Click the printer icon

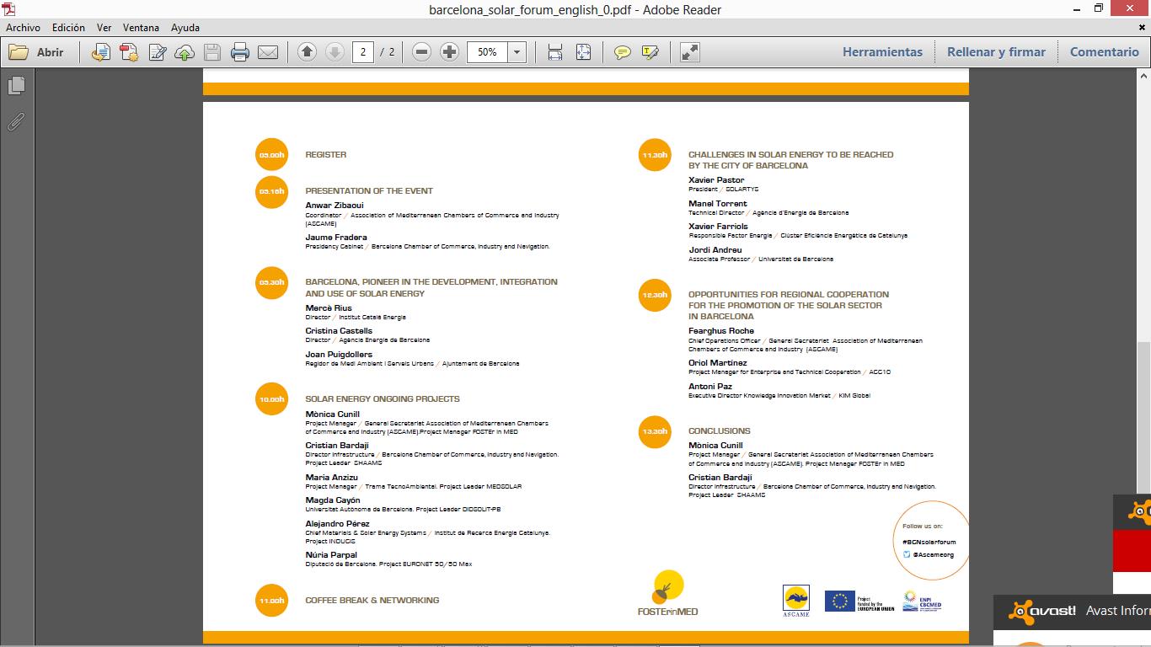click(240, 52)
